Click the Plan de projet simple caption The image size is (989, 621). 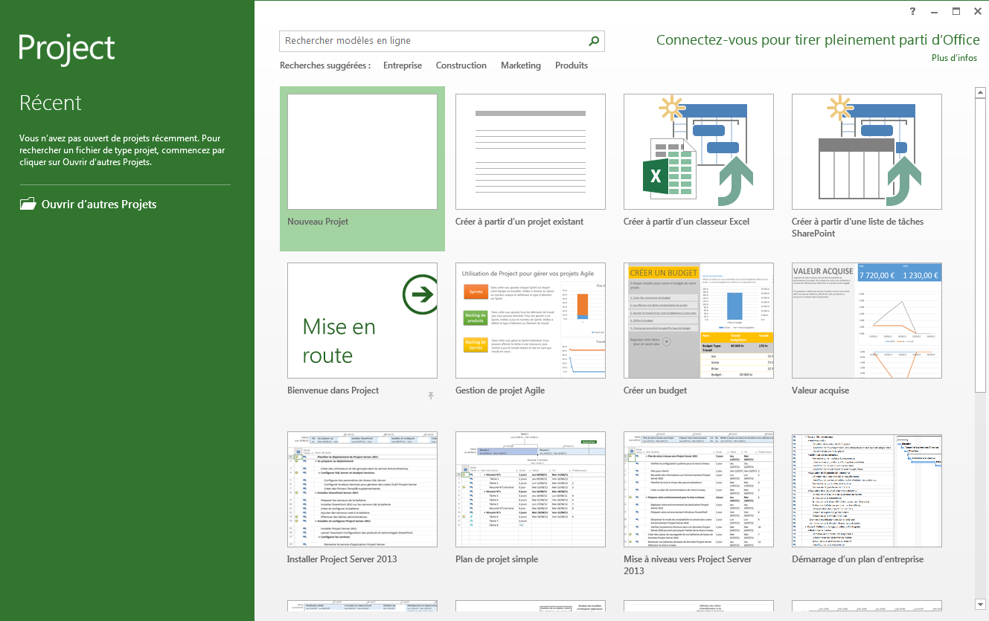pos(496,559)
